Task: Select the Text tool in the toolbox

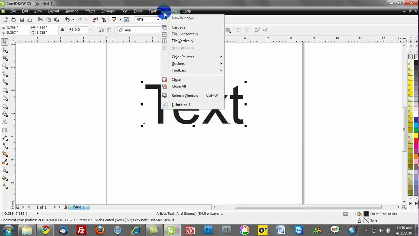Action: coord(5,122)
